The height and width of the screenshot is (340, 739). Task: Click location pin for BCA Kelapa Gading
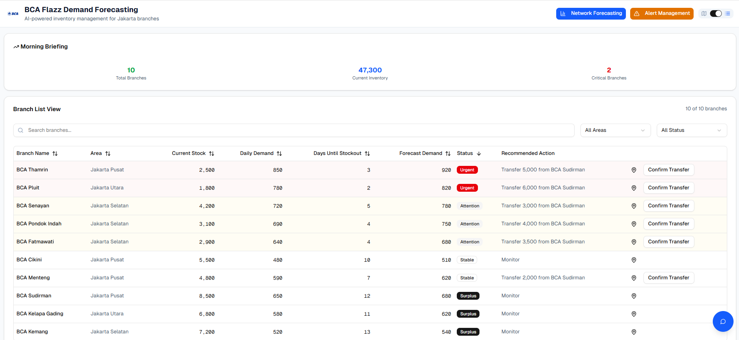[634, 314]
